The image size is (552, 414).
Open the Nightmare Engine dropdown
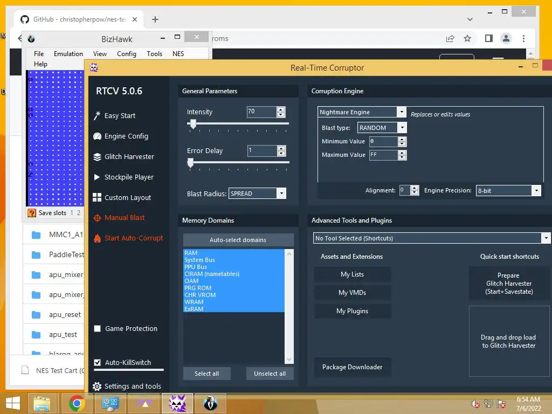[401, 112]
